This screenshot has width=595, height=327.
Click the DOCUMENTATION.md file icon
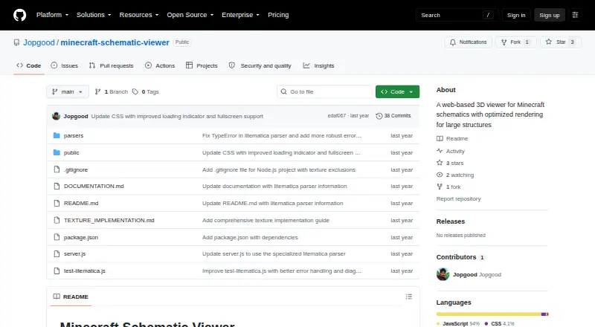(x=57, y=187)
